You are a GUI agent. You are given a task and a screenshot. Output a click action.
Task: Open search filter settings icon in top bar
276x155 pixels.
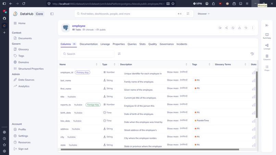188,14
